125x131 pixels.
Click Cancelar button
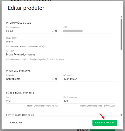[x=16, y=123]
